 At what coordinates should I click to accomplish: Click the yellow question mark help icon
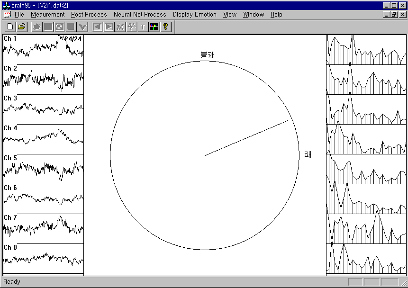coord(165,27)
